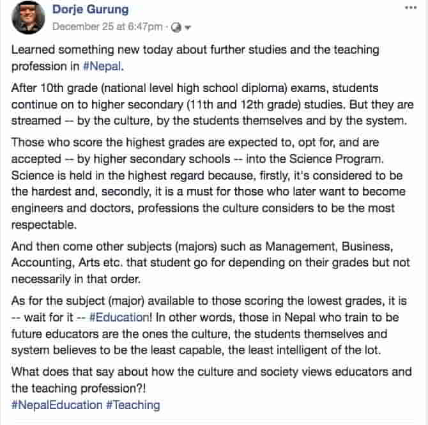This screenshot has height=425, width=428.
Task: Open the December 25 post timestamp
Action: coord(107,27)
